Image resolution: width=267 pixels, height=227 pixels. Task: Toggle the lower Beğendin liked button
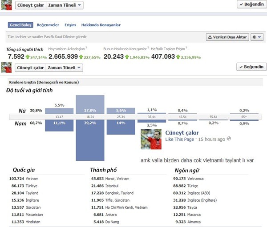[251, 67]
